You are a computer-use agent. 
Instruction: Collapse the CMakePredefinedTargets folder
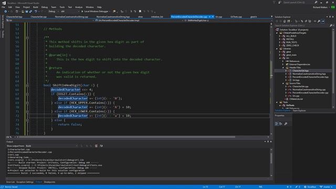(x=277, y=33)
